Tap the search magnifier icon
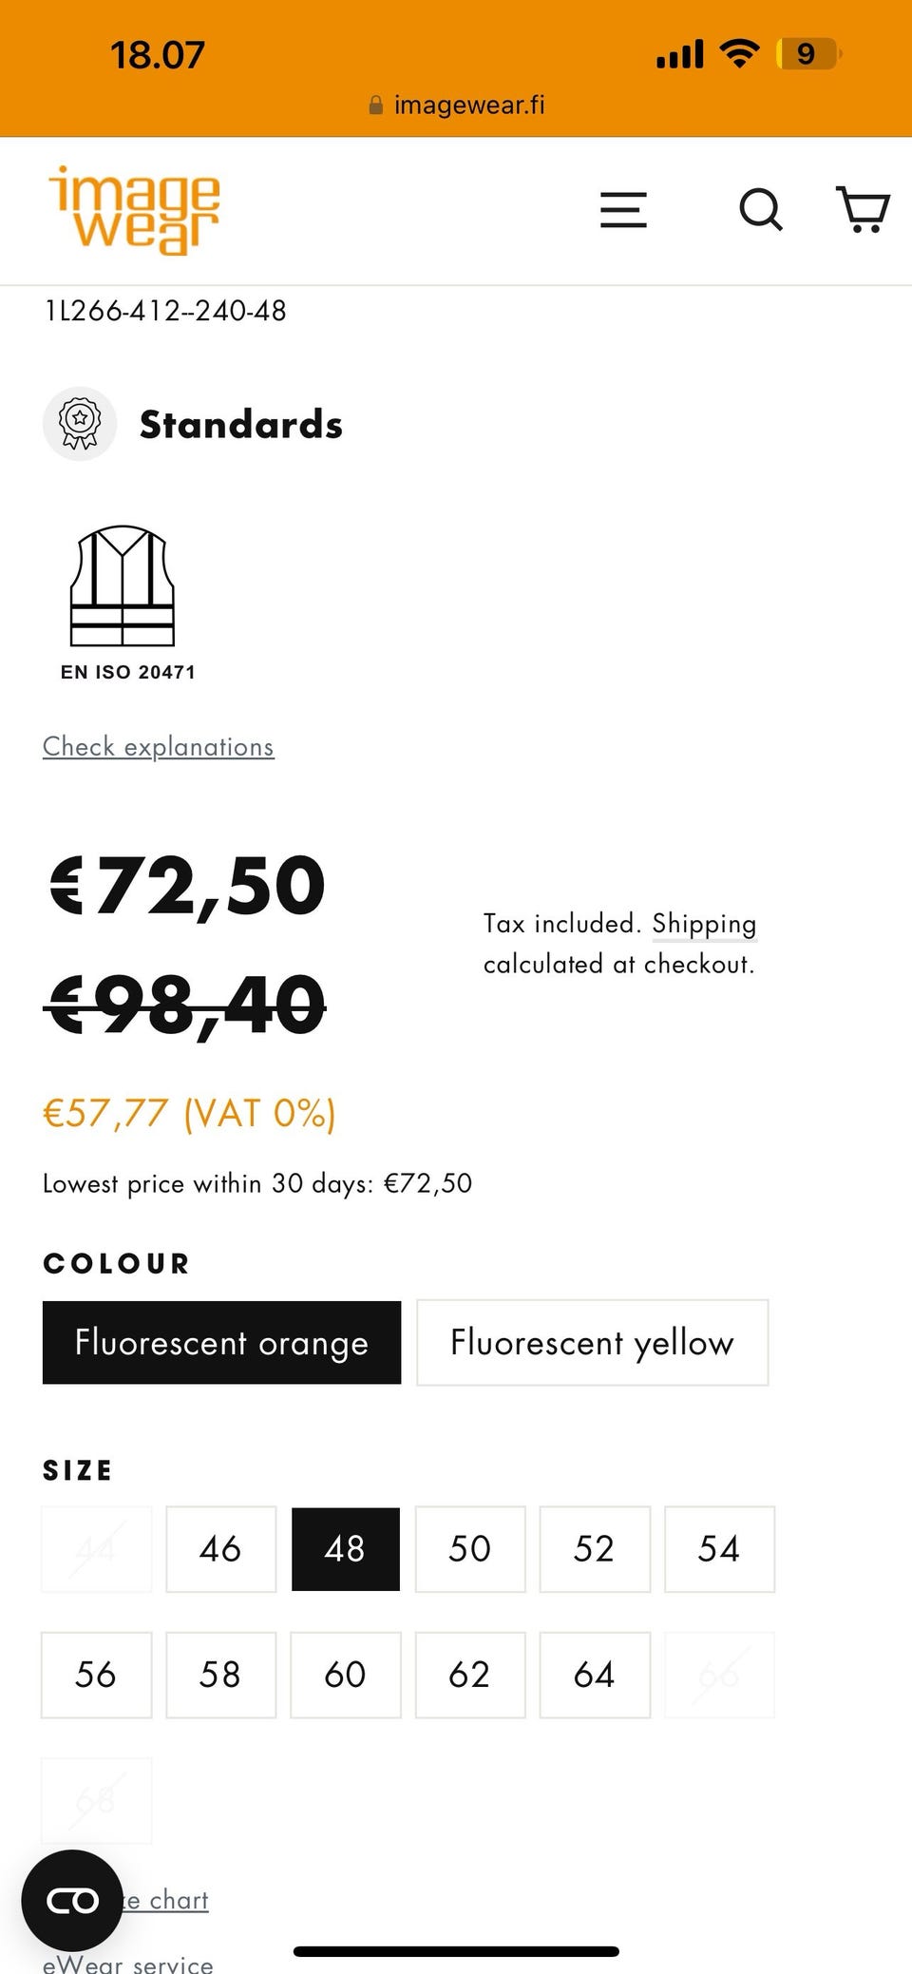The height and width of the screenshot is (1974, 912). pyautogui.click(x=761, y=210)
